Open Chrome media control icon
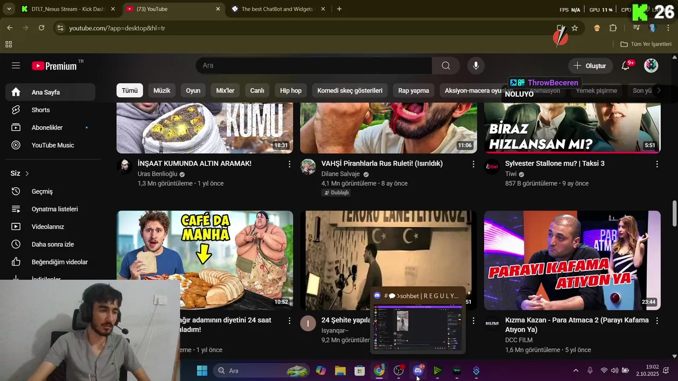The width and height of the screenshot is (678, 381). pyautogui.click(x=637, y=28)
